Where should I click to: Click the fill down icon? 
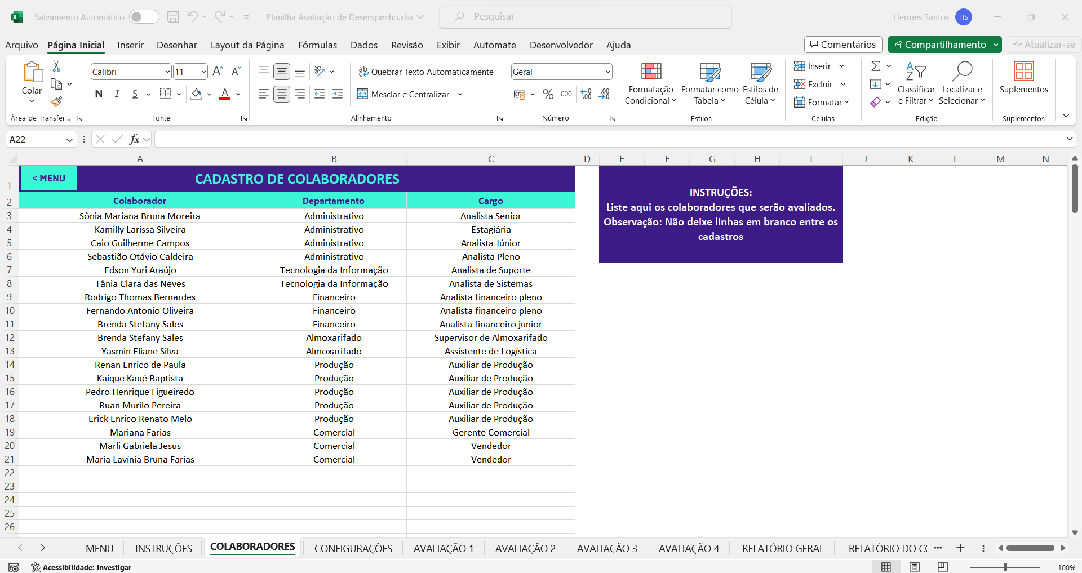tap(876, 84)
